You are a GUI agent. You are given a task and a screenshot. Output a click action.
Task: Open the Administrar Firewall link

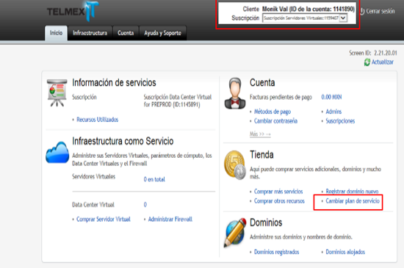point(170,219)
